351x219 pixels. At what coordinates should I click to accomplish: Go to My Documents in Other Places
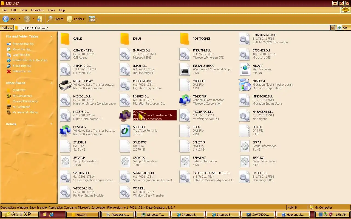pyautogui.click(x=22, y=96)
